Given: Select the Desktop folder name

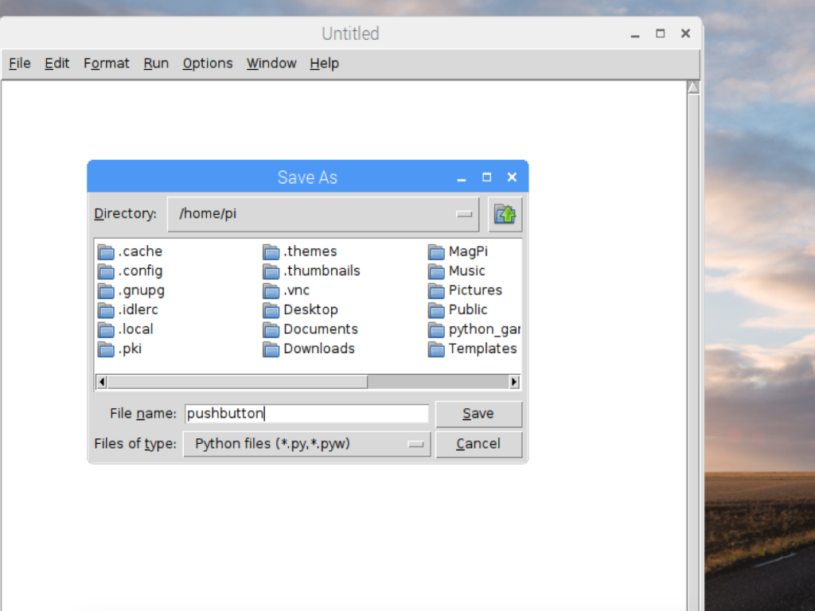Looking at the screenshot, I should [x=311, y=309].
